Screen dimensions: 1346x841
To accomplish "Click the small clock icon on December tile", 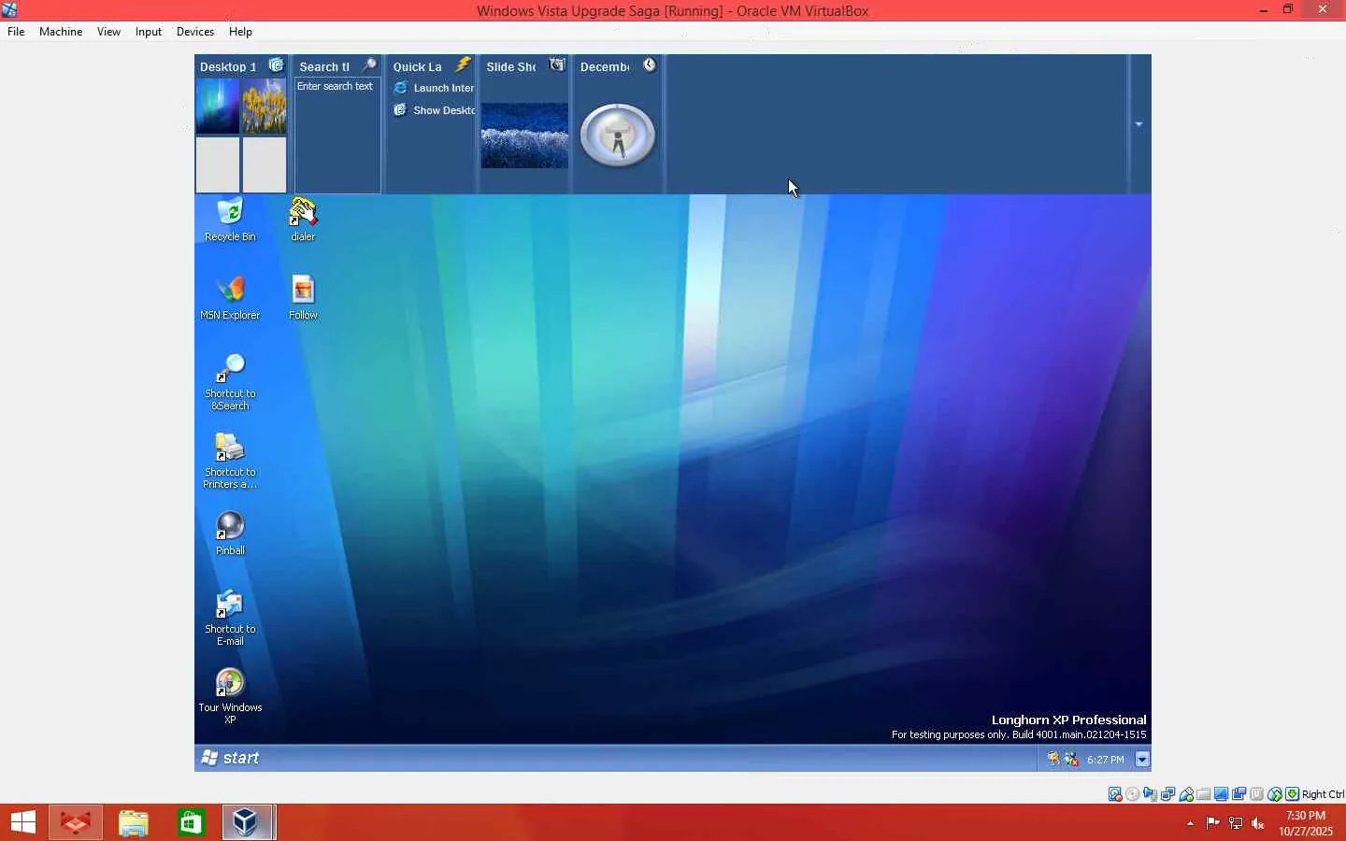I will point(650,65).
